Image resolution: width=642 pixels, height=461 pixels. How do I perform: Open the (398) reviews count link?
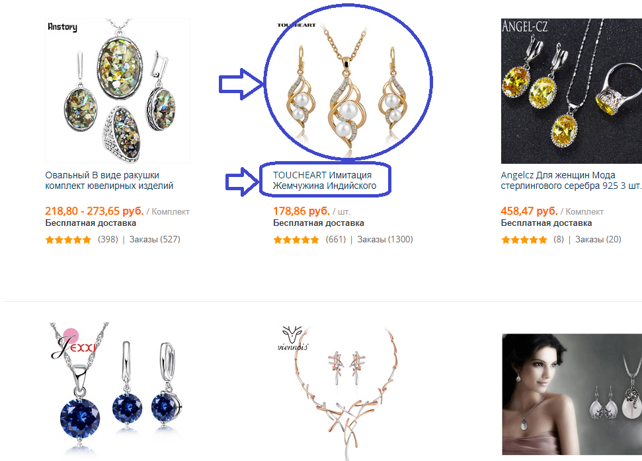click(x=108, y=239)
